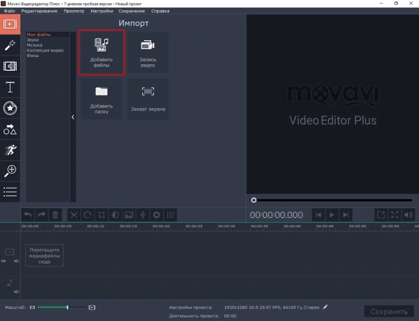419x321 pixels.
Task: Click the Rotate clip icon
Action: coord(88,215)
